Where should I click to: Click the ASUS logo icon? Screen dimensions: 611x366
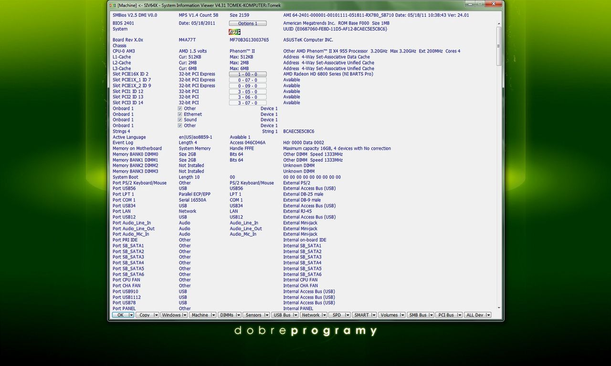tap(234, 32)
